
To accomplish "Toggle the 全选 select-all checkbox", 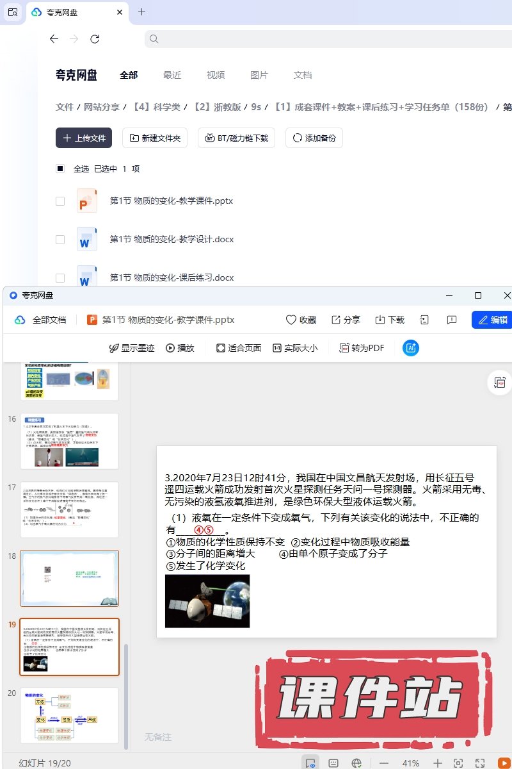I will [60, 169].
